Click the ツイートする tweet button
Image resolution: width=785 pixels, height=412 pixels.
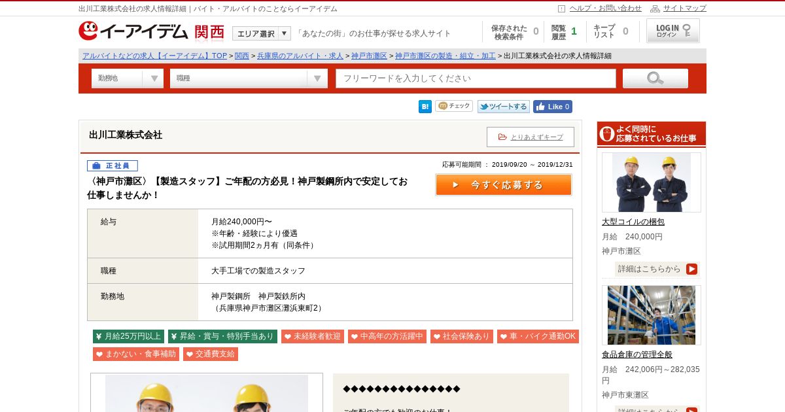tap(503, 107)
